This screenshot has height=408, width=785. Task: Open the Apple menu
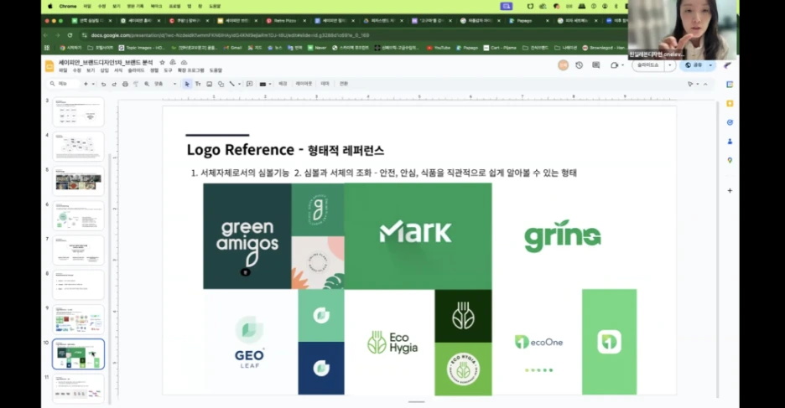(50, 7)
